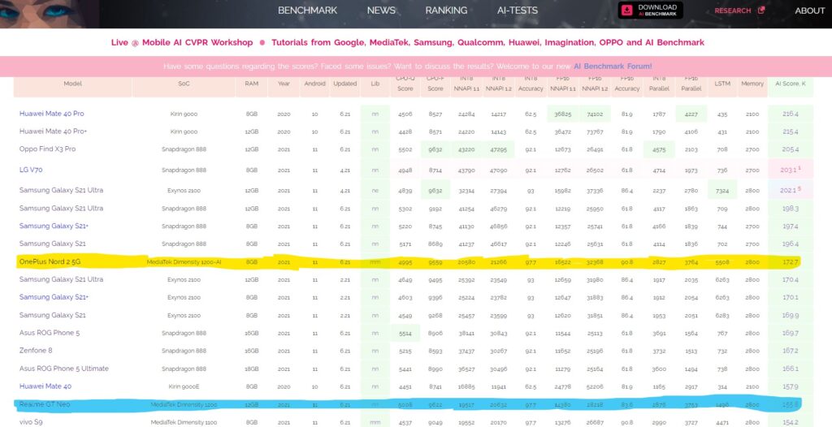Click the highlighted FP16 value 36825
The width and height of the screenshot is (832, 427).
click(563, 114)
